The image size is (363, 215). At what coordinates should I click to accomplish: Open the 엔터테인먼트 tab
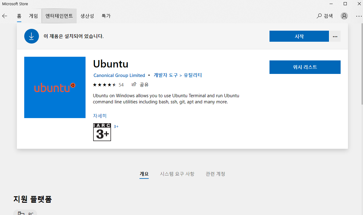[x=59, y=16]
